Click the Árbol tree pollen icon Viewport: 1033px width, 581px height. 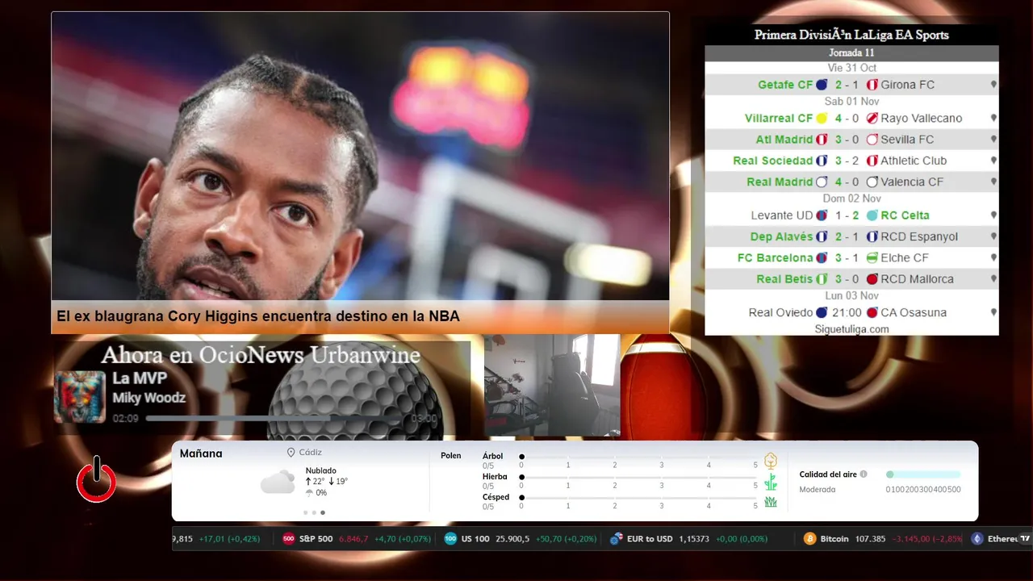point(771,461)
